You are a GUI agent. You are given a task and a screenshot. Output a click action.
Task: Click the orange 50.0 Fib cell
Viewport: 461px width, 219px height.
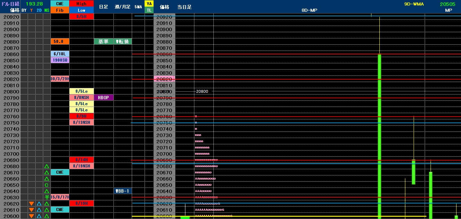click(60, 42)
